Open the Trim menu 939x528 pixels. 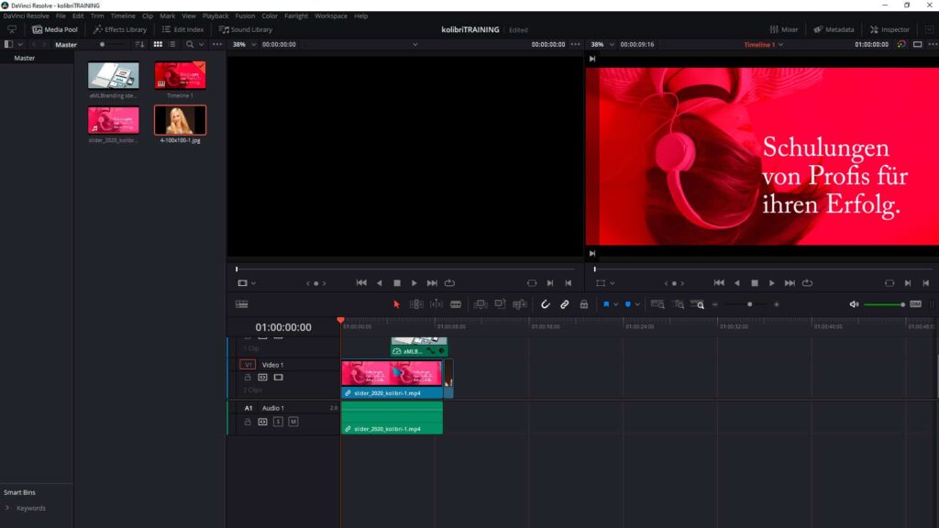click(x=97, y=16)
